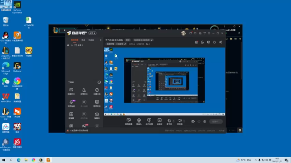
Task: Toggle the lock on 全屏1 source
Action: [72, 45]
